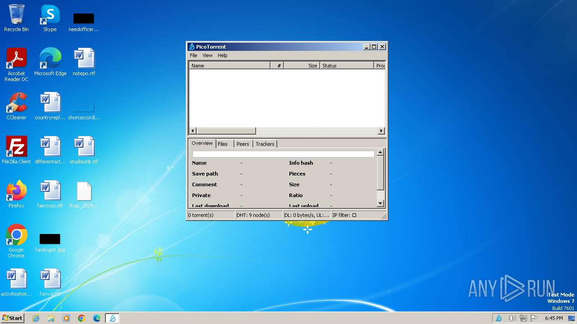Open the Recycle Bin desktop icon

tap(16, 18)
